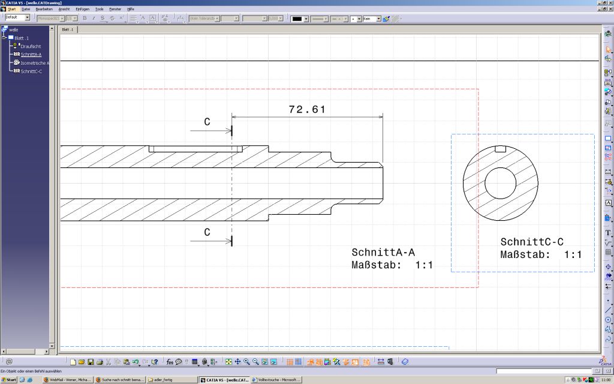614x384 pixels.
Task: Open the point symbol dropdown
Action: (359, 19)
